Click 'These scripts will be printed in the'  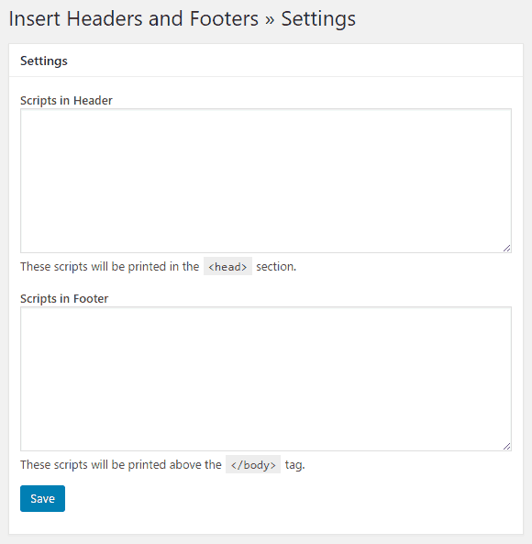[109, 266]
